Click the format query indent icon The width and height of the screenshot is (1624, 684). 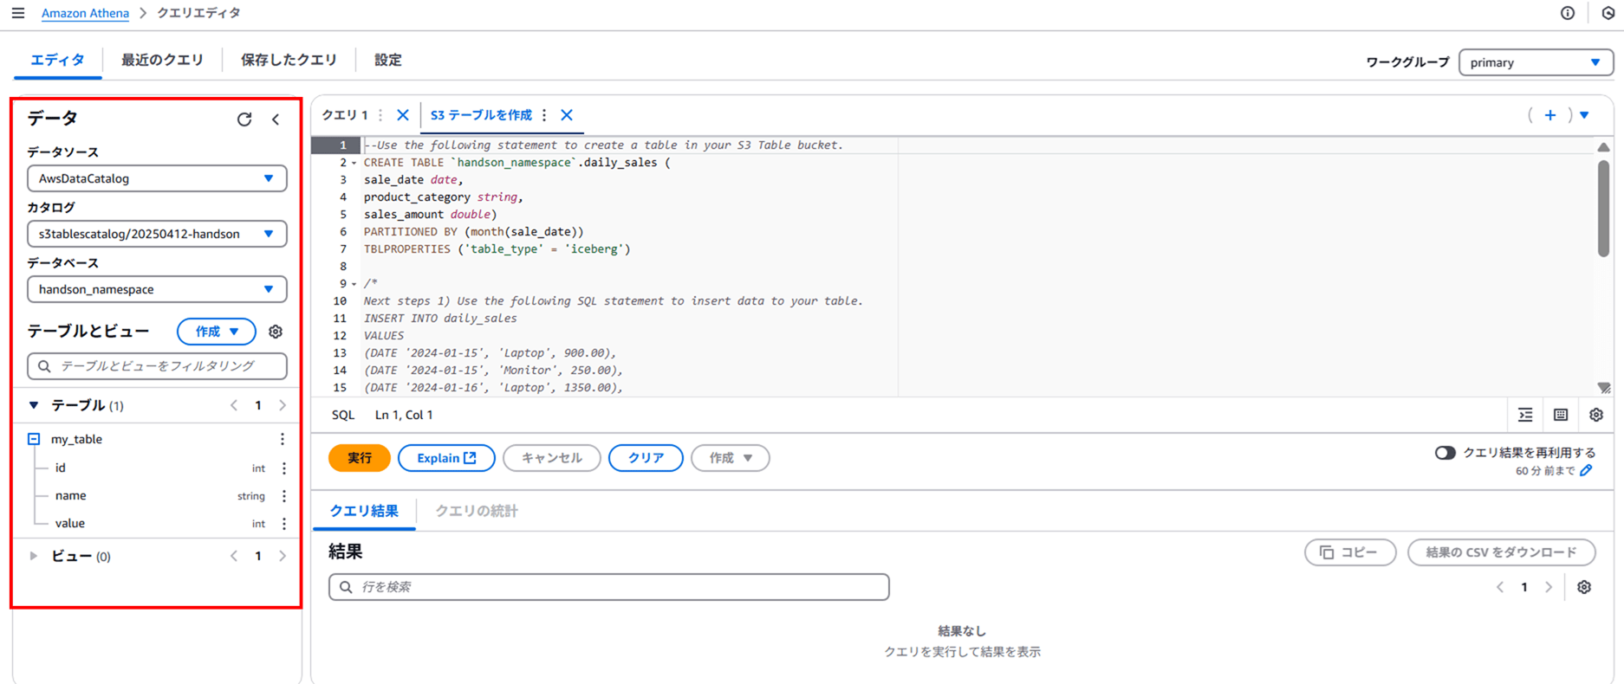[x=1526, y=415]
